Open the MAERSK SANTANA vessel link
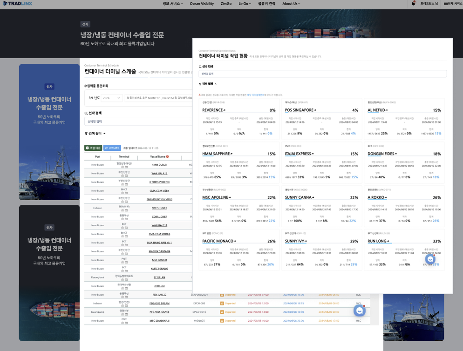This screenshot has width=463, height=351. tap(159, 251)
